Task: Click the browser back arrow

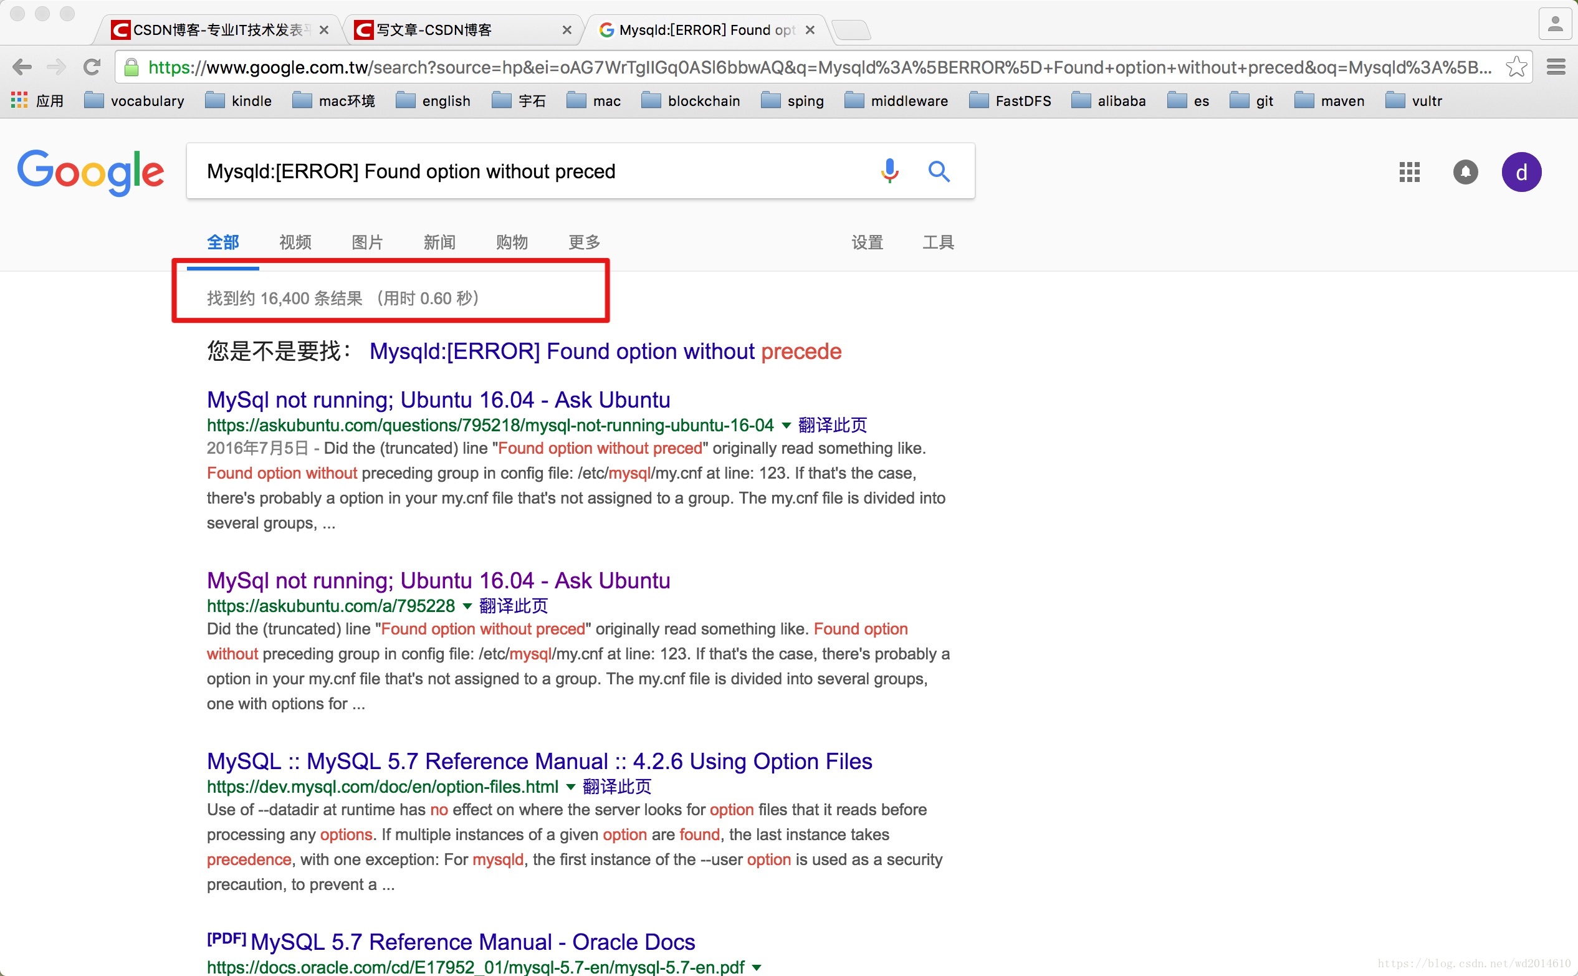Action: click(22, 67)
